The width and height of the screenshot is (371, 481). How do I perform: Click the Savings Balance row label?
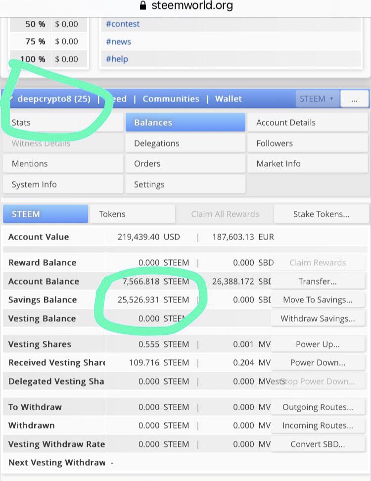pos(43,300)
